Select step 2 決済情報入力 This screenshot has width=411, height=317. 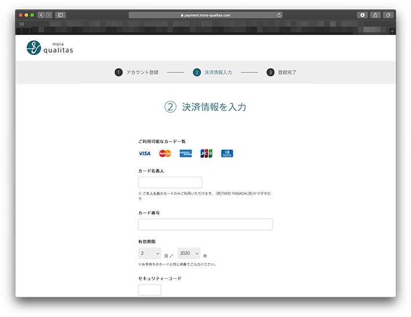click(x=212, y=72)
